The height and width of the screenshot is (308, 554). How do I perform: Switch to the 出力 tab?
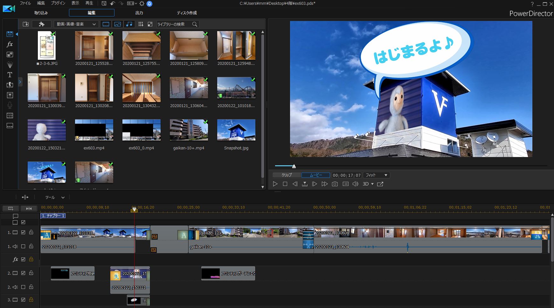(139, 13)
